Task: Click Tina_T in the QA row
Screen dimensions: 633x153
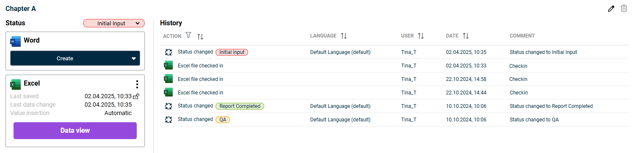Action: click(x=409, y=120)
